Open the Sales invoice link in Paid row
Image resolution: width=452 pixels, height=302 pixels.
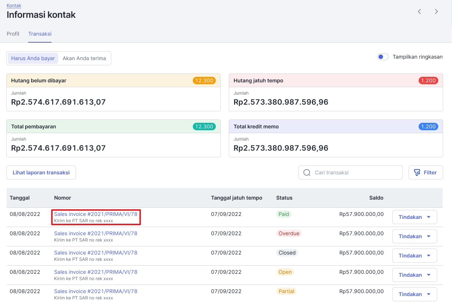(96, 214)
